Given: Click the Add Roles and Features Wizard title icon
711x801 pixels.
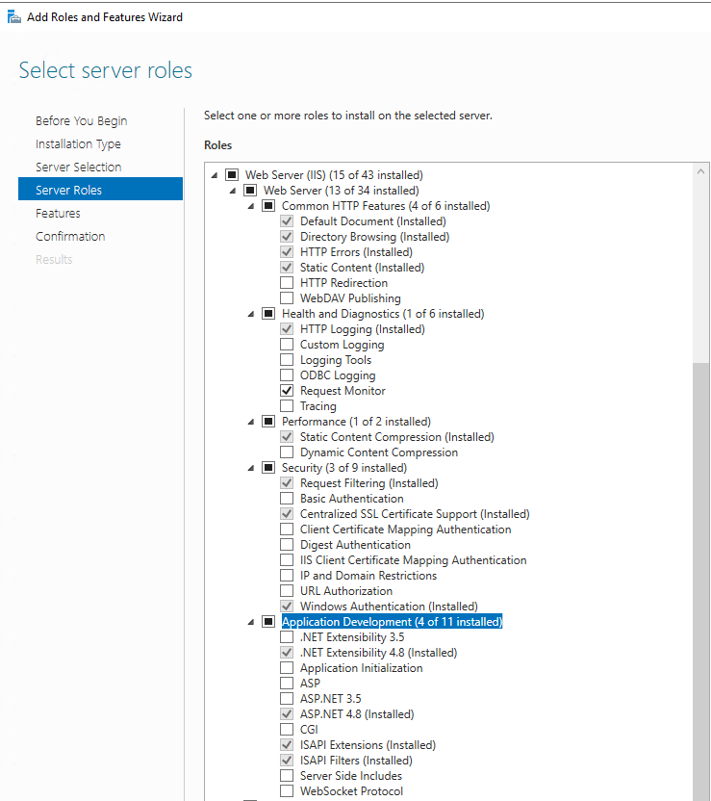Looking at the screenshot, I should point(14,16).
